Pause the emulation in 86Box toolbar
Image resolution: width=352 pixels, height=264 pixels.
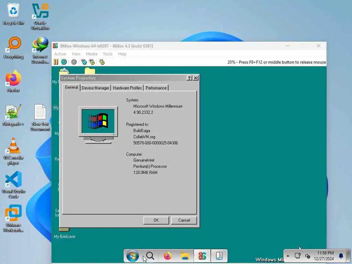click(x=56, y=62)
